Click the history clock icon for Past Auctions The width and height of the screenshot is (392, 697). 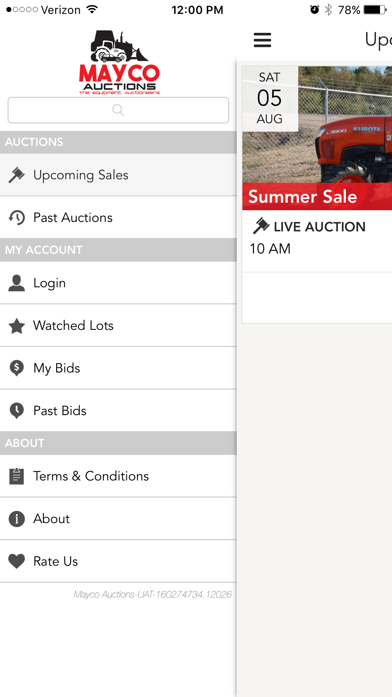coord(16,217)
